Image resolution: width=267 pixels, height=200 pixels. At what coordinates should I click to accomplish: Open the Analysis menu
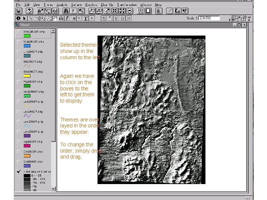(62, 5)
